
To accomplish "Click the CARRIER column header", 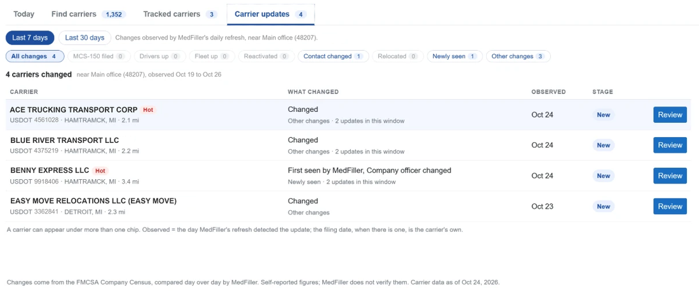I will click(24, 91).
